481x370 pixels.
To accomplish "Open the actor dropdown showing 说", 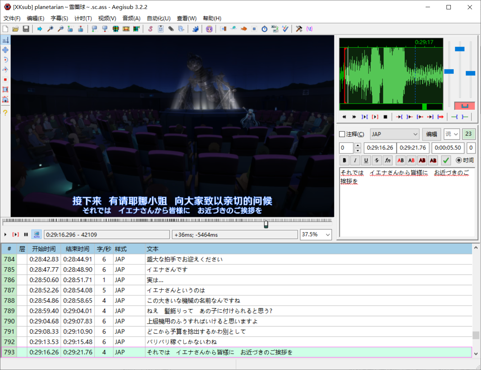I will click(x=452, y=134).
